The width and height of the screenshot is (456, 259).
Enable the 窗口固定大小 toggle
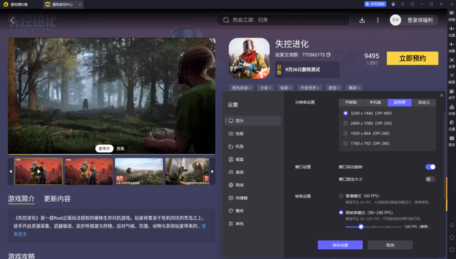point(430,179)
